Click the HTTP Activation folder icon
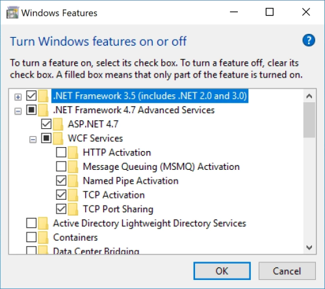This screenshot has height=289, width=325. click(73, 152)
